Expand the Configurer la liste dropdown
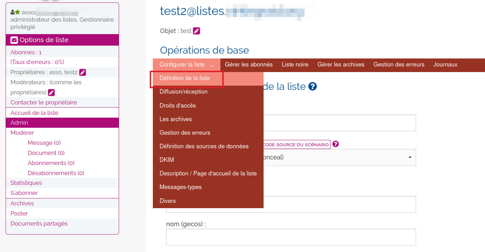 click(186, 65)
